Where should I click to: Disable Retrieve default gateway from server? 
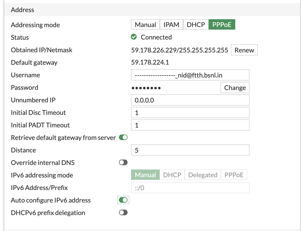pyautogui.click(x=123, y=138)
